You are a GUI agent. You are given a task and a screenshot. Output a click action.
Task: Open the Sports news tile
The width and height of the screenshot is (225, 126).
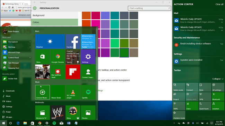(x=73, y=57)
